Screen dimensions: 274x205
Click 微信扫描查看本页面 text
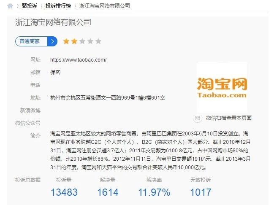(x=229, y=118)
